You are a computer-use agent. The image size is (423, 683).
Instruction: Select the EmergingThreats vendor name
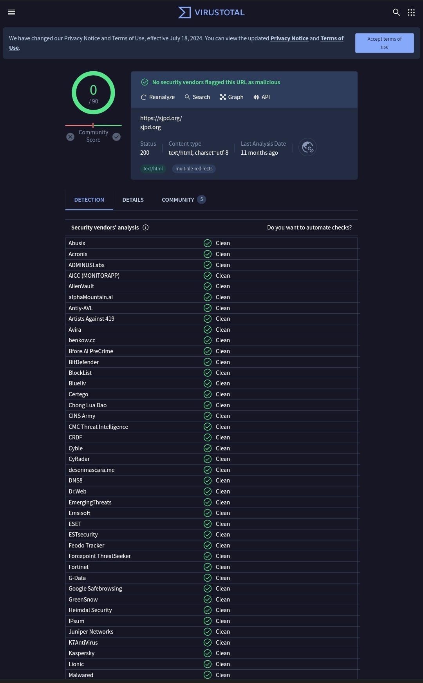90,502
